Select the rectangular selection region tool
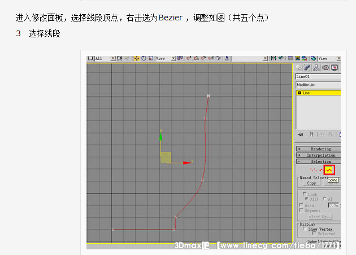This screenshot has width=356, height=255. (90, 58)
